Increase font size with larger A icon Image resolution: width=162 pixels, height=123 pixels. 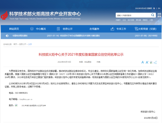147,62
